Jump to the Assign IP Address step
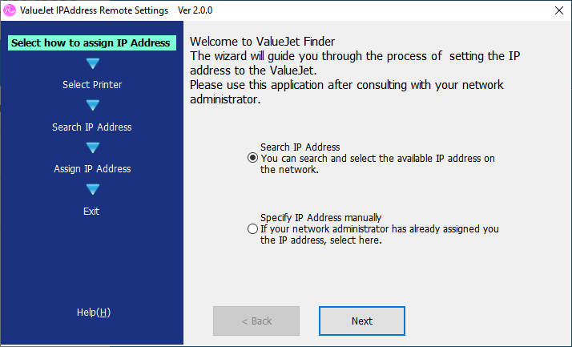This screenshot has height=347, width=572. click(x=92, y=169)
